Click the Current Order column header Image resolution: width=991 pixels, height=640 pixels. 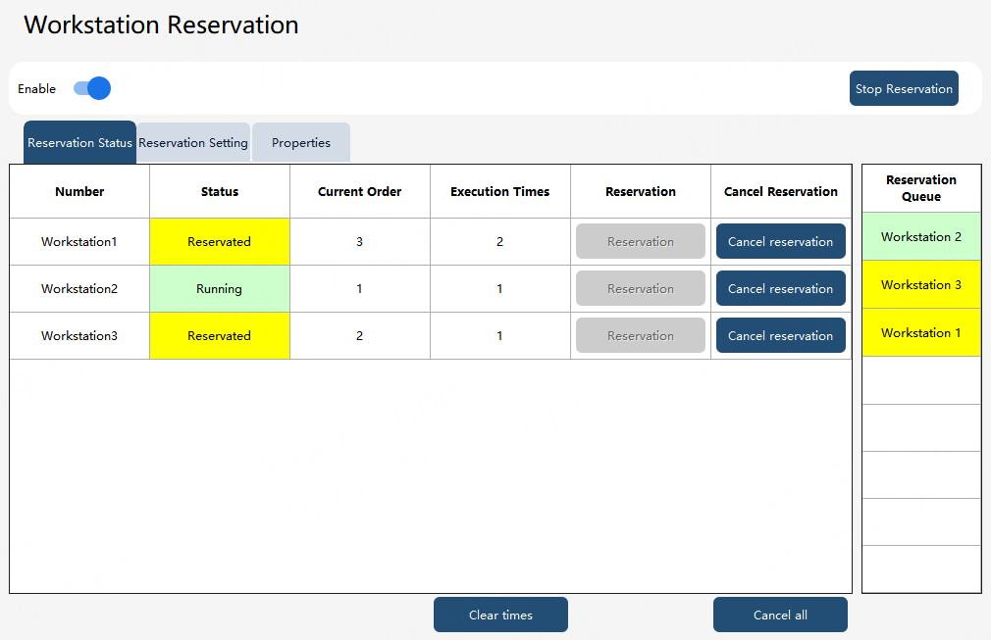[360, 191]
